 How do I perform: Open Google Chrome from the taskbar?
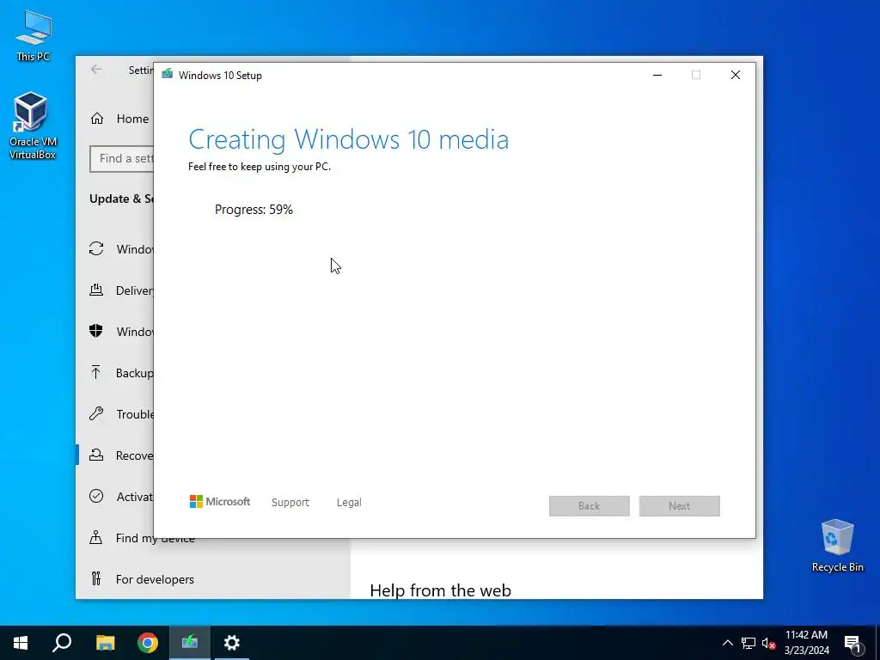click(x=148, y=643)
